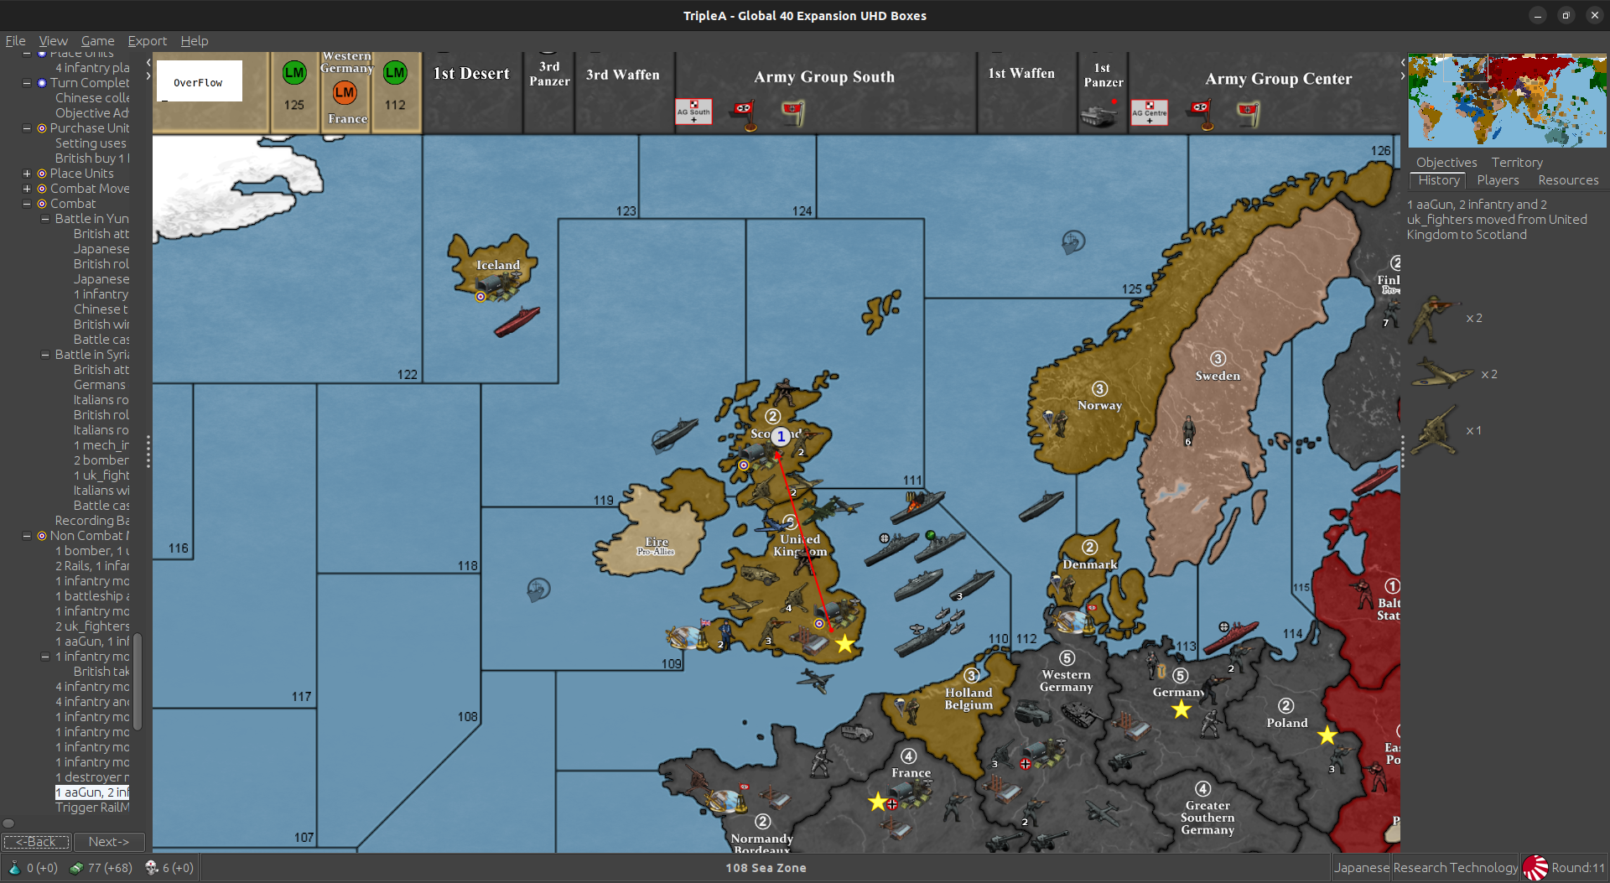Screen dimensions: 1610x883
Task: Click the yellow capital star on France
Action: [x=877, y=802]
